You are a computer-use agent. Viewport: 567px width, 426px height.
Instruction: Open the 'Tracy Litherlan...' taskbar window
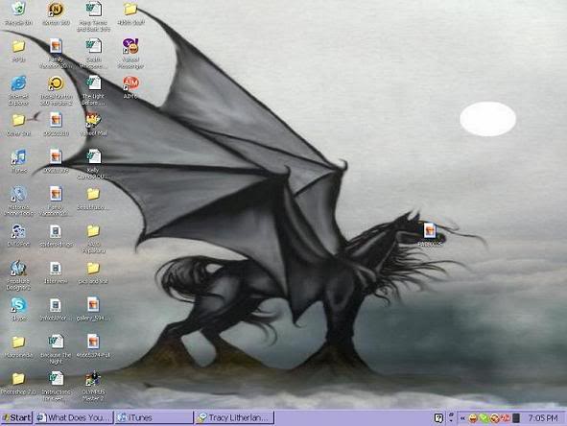coord(234,417)
